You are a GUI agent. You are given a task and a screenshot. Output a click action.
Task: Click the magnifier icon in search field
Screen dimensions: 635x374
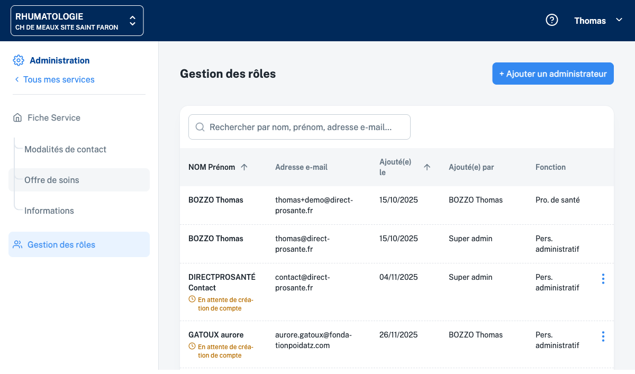201,127
